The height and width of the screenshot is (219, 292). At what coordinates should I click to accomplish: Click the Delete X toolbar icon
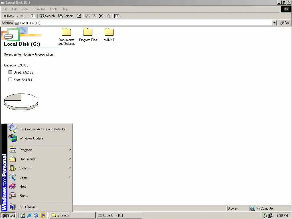coord(101,16)
